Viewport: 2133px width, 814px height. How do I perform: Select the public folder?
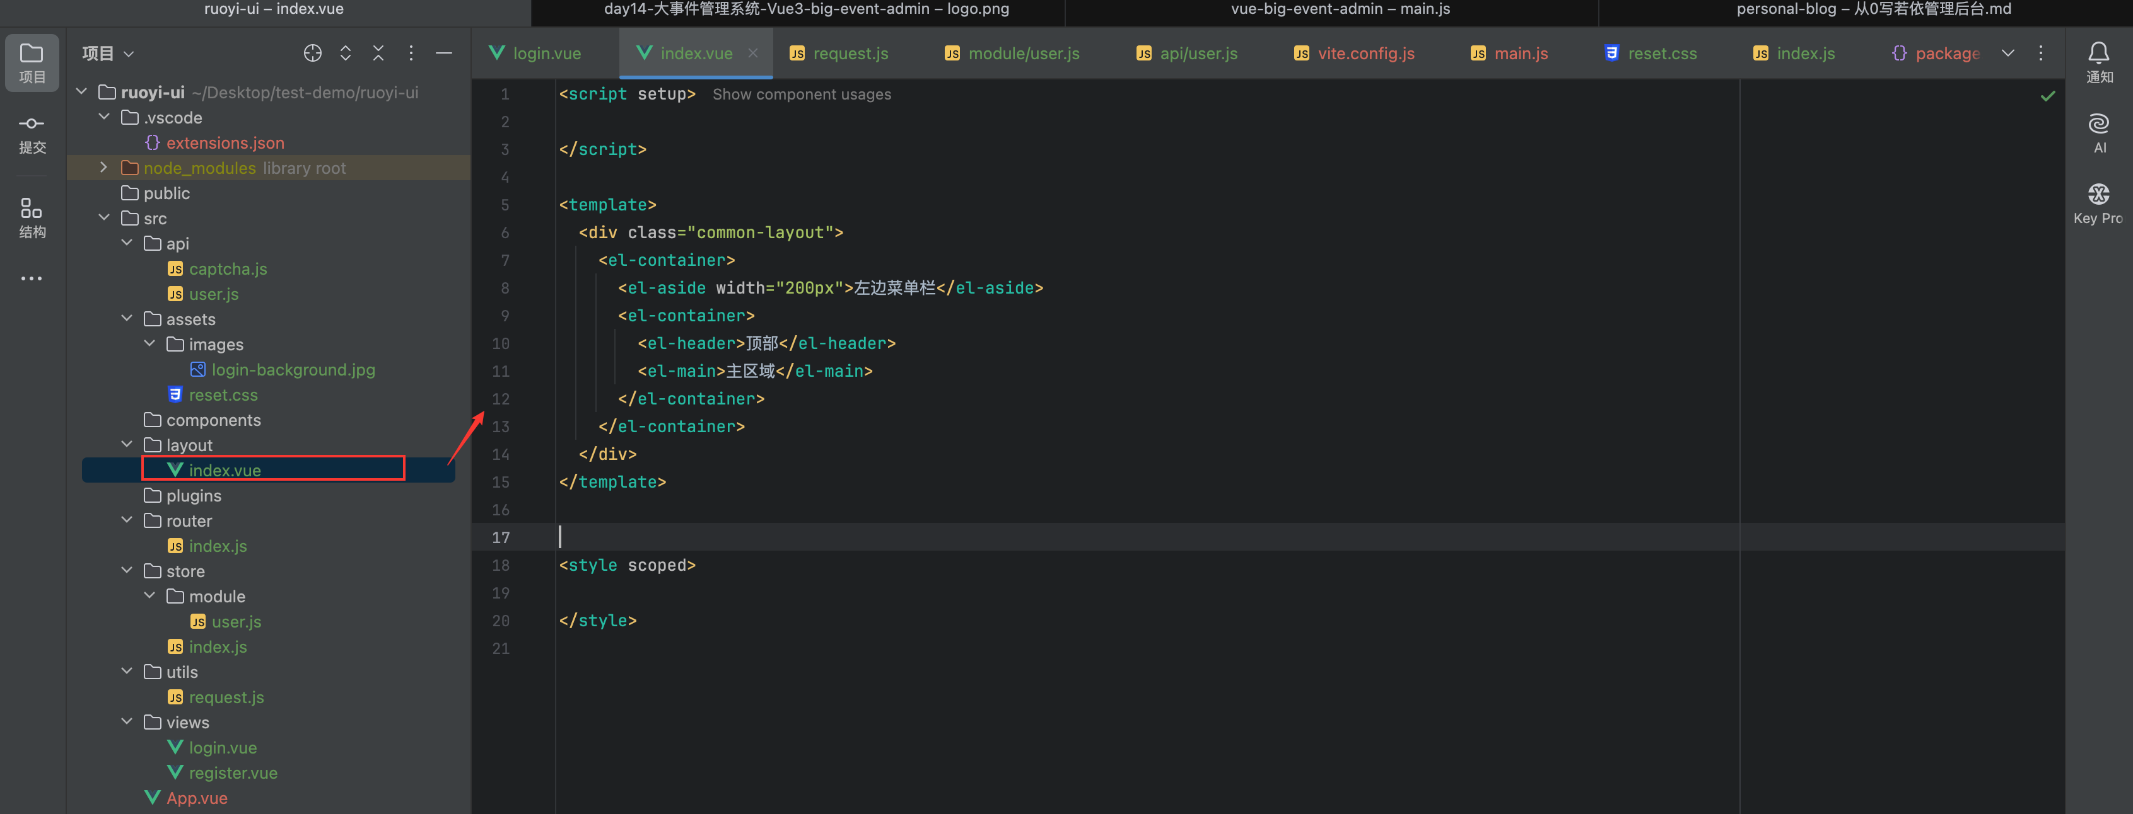point(167,193)
